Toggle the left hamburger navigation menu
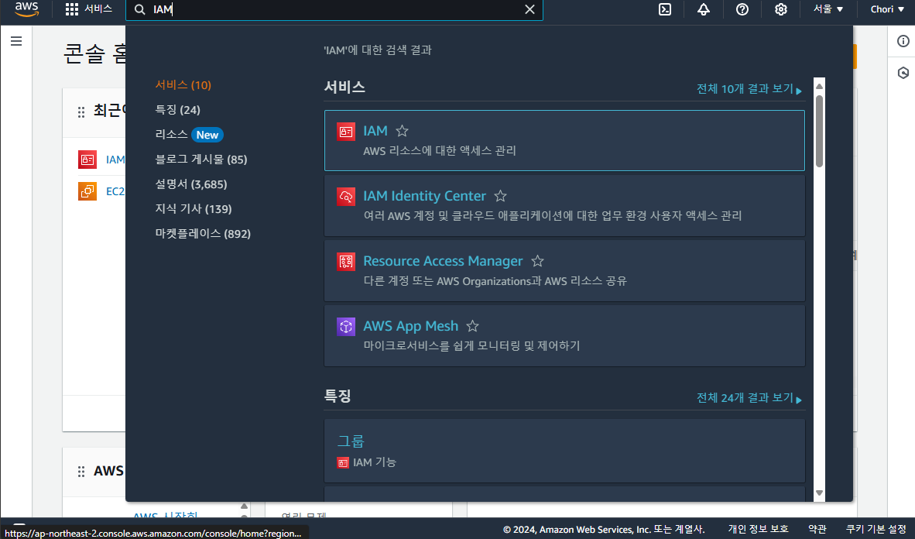This screenshot has width=915, height=539. (x=16, y=41)
